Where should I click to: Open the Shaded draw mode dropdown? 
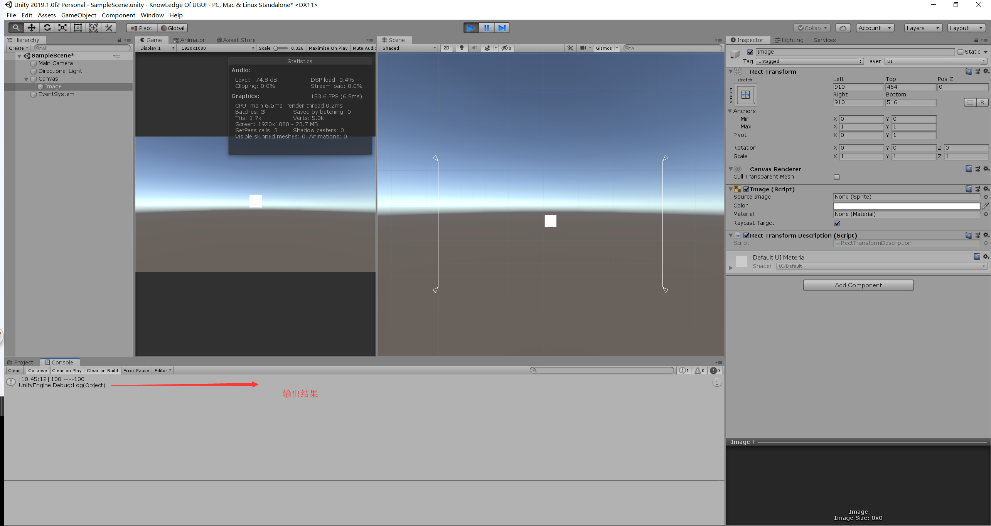[409, 48]
